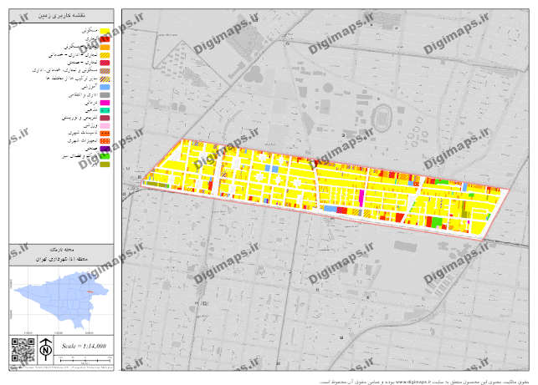The image size is (538, 385).
Task: Click the red highlighted district in inset map
Action: (x=90, y=291)
